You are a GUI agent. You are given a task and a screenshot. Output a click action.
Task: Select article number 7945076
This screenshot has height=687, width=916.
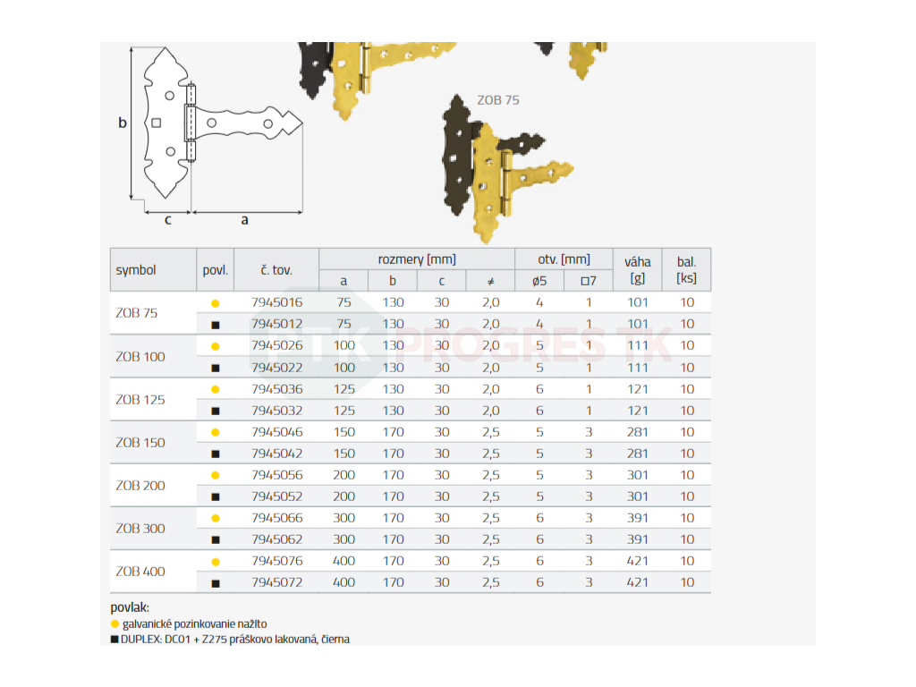tap(277, 561)
